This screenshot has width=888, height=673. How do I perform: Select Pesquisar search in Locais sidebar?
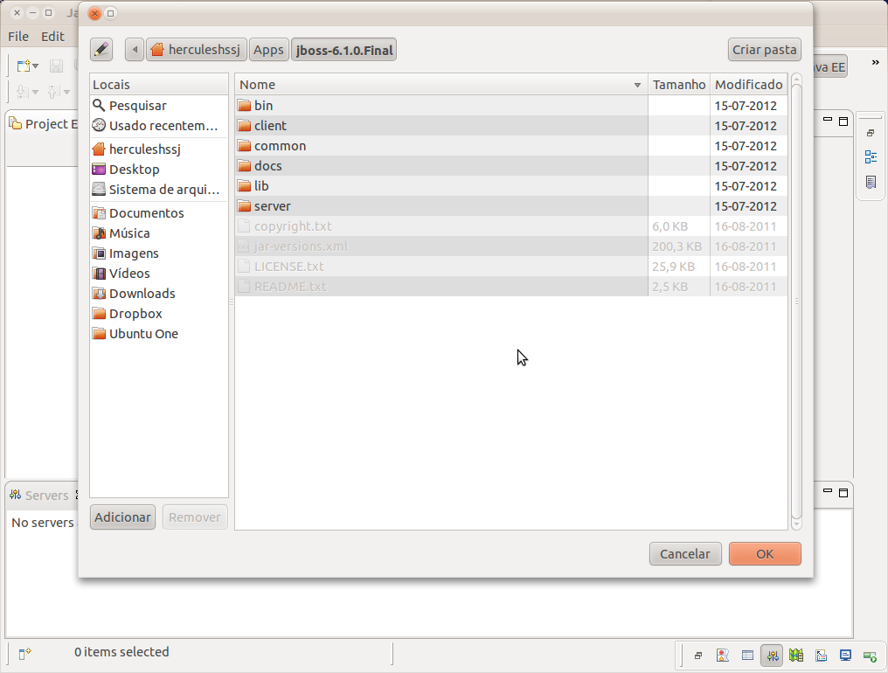tap(137, 106)
